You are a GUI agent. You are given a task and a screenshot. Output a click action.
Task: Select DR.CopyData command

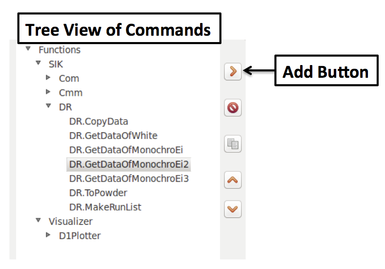[x=99, y=121]
